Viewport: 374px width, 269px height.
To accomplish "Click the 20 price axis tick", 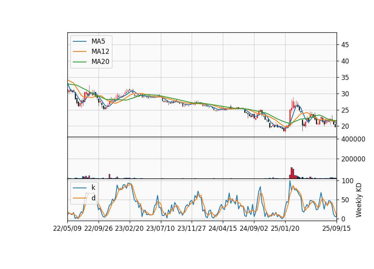I will 345,126.
